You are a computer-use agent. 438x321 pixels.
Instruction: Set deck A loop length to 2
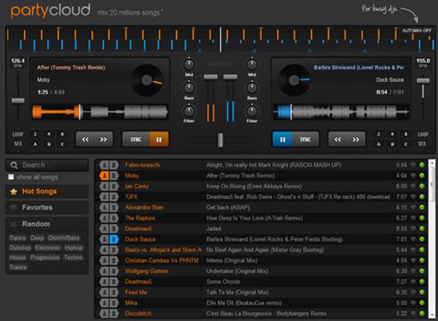point(35,134)
